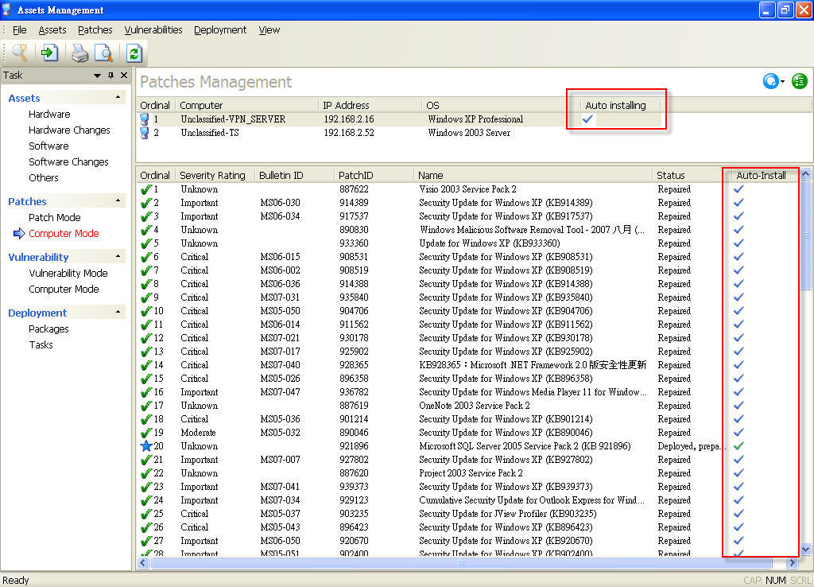The height and width of the screenshot is (587, 814).
Task: Click the patch list scroll up arrow
Action: pos(805,174)
